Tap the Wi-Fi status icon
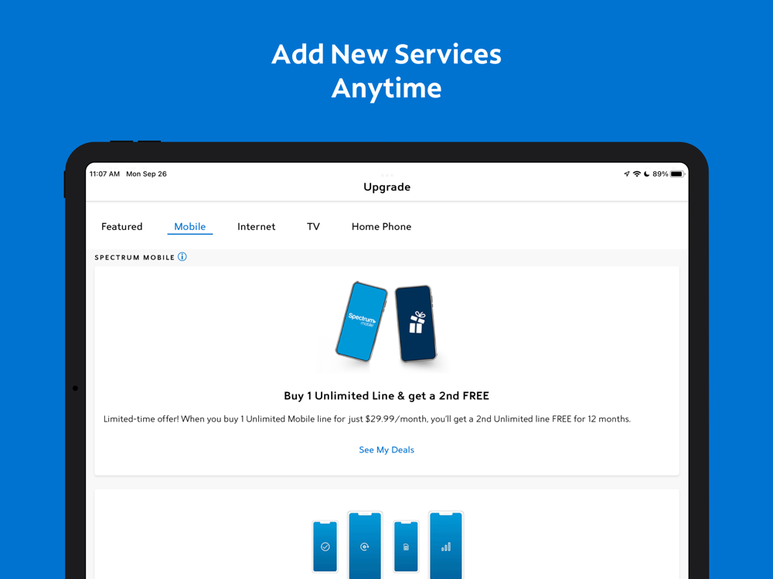The width and height of the screenshot is (773, 579). click(637, 174)
